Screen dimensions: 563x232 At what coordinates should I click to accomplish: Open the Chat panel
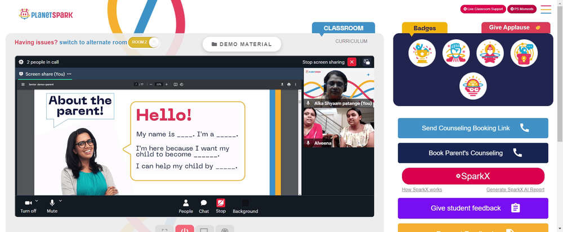(x=204, y=207)
